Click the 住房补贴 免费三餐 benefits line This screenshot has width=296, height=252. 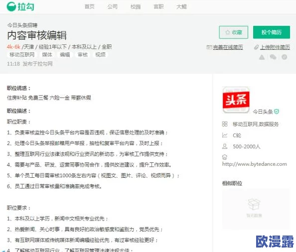point(49,98)
